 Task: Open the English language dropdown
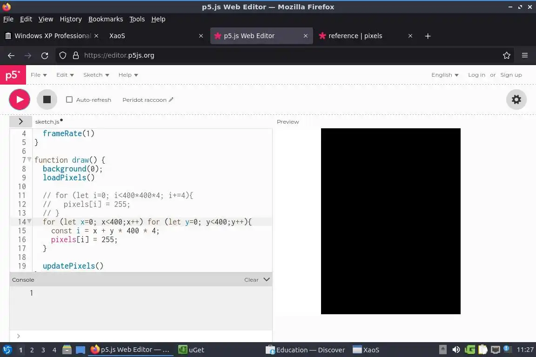(x=445, y=75)
